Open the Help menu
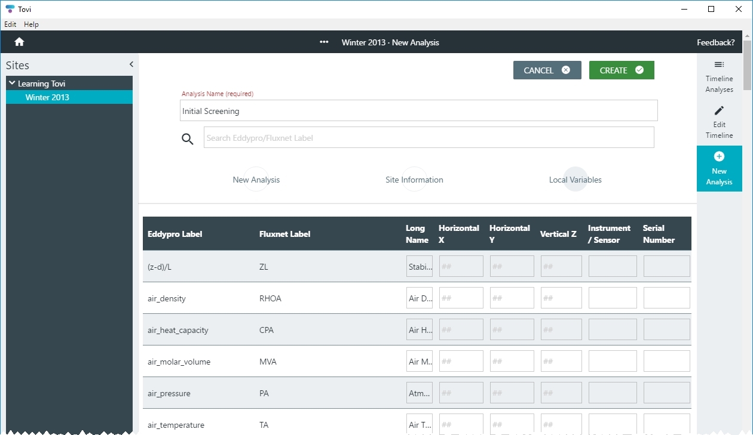Screen dimensions: 753x435 [31, 24]
